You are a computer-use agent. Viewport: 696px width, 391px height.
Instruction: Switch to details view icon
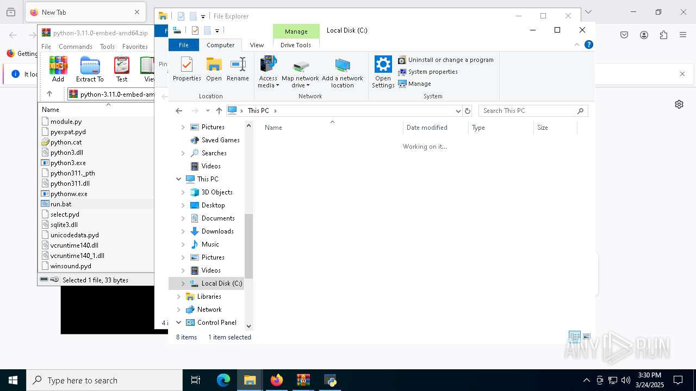pos(574,337)
